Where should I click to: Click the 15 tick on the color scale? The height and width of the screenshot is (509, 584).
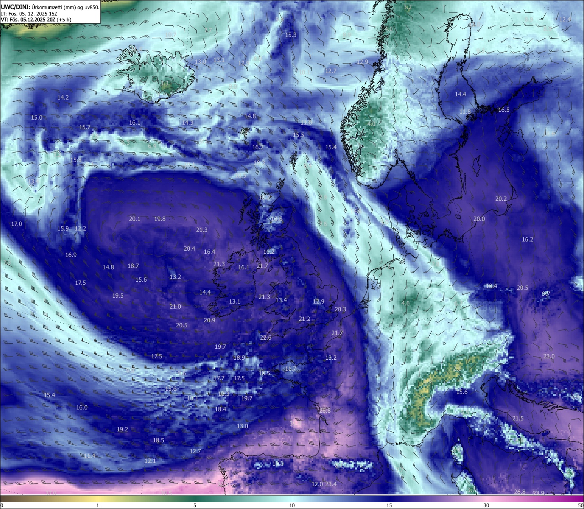point(389,505)
